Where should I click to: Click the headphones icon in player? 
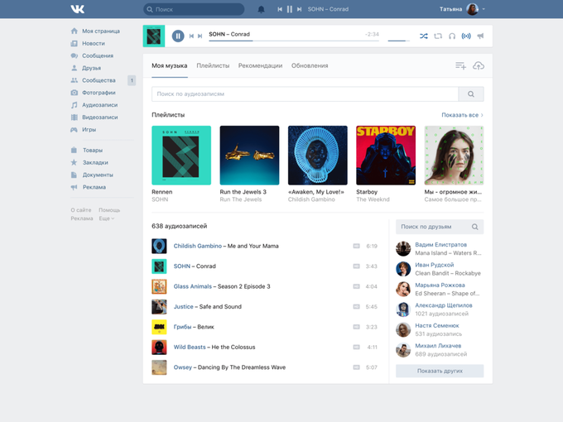(452, 36)
